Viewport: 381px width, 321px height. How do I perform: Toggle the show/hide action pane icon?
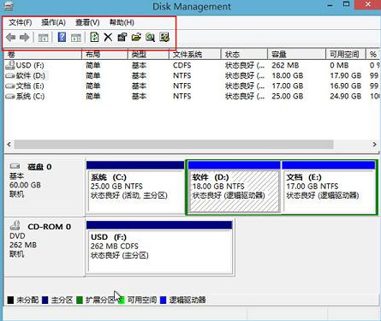[x=76, y=38]
